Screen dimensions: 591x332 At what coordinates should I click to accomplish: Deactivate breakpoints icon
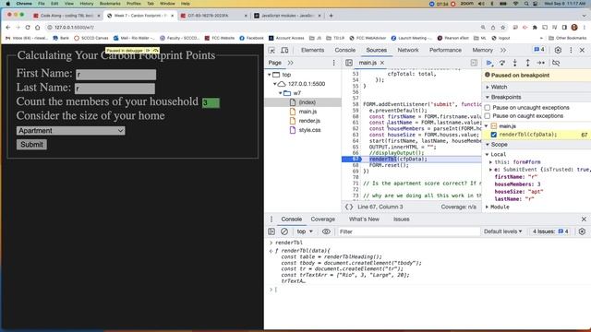[556, 63]
